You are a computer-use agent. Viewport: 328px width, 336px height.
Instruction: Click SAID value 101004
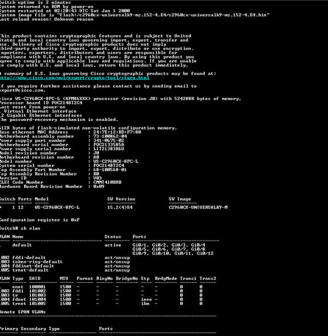pyautogui.click(x=38, y=300)
